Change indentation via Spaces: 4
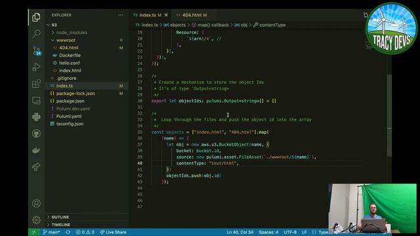Screen dimensions: 420x236 (268, 232)
